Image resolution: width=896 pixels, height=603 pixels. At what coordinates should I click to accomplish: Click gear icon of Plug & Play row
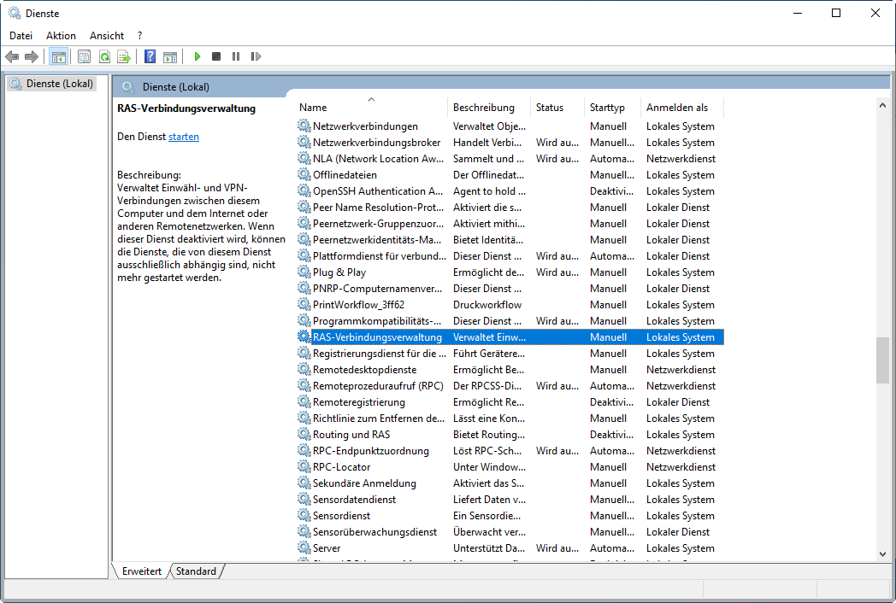(304, 272)
